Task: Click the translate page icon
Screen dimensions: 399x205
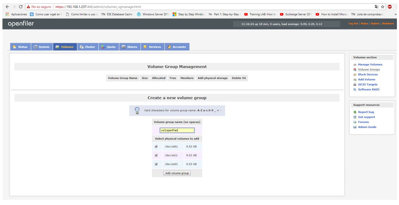Action: click(377, 7)
